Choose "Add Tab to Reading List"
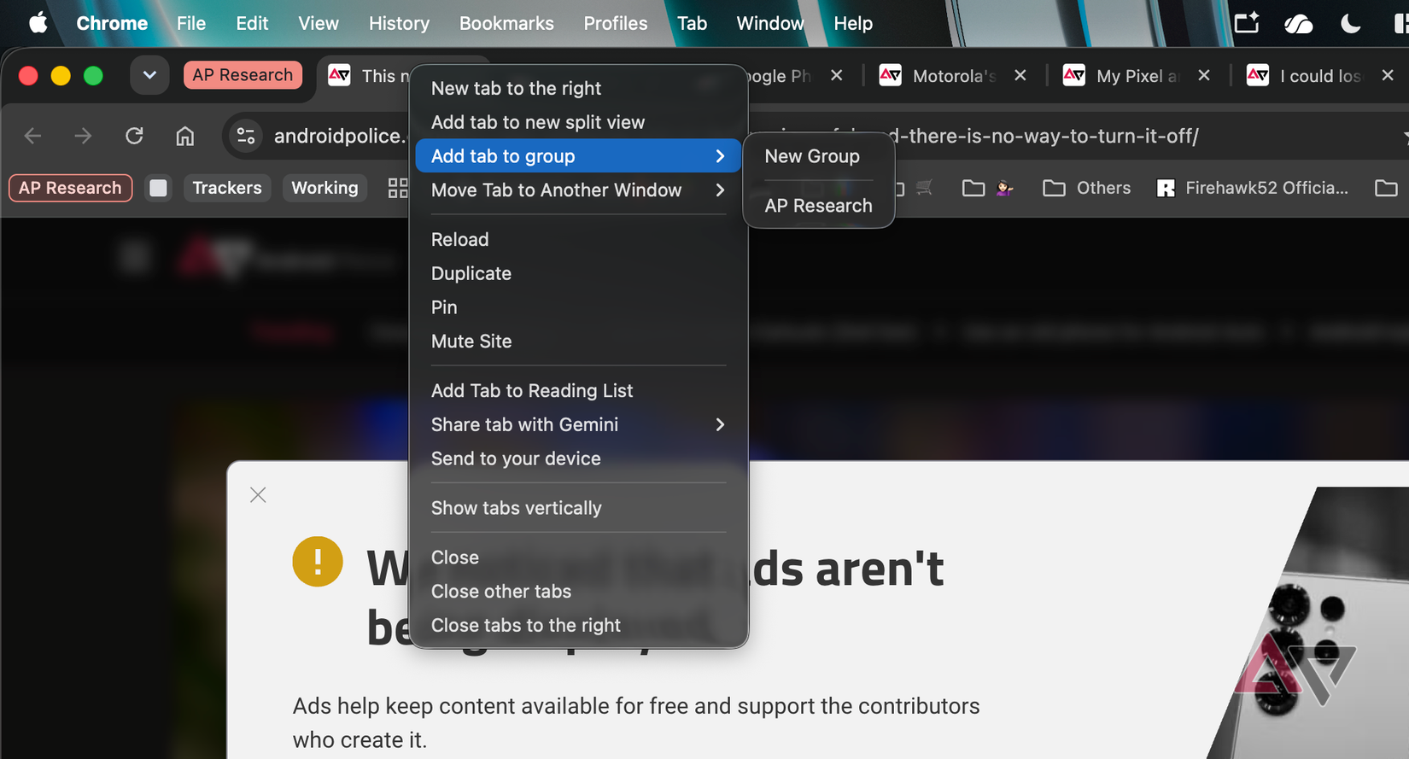The height and width of the screenshot is (759, 1409). point(578,390)
